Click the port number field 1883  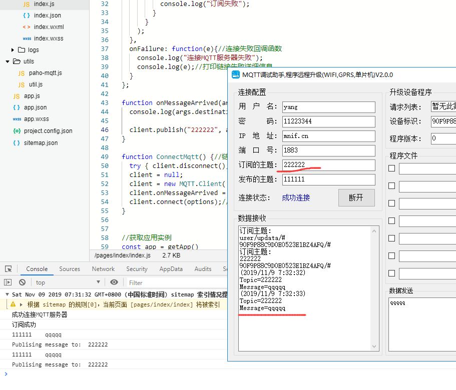[x=329, y=150]
